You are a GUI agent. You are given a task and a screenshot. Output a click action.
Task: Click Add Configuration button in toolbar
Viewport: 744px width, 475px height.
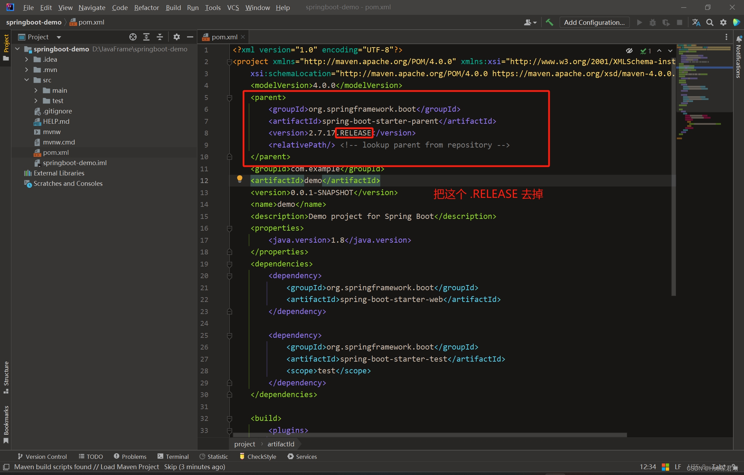594,22
